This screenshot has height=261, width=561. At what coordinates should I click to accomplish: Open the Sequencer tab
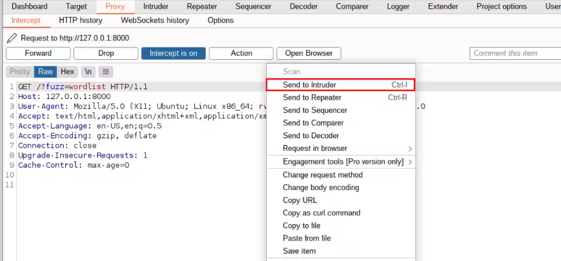253,6
